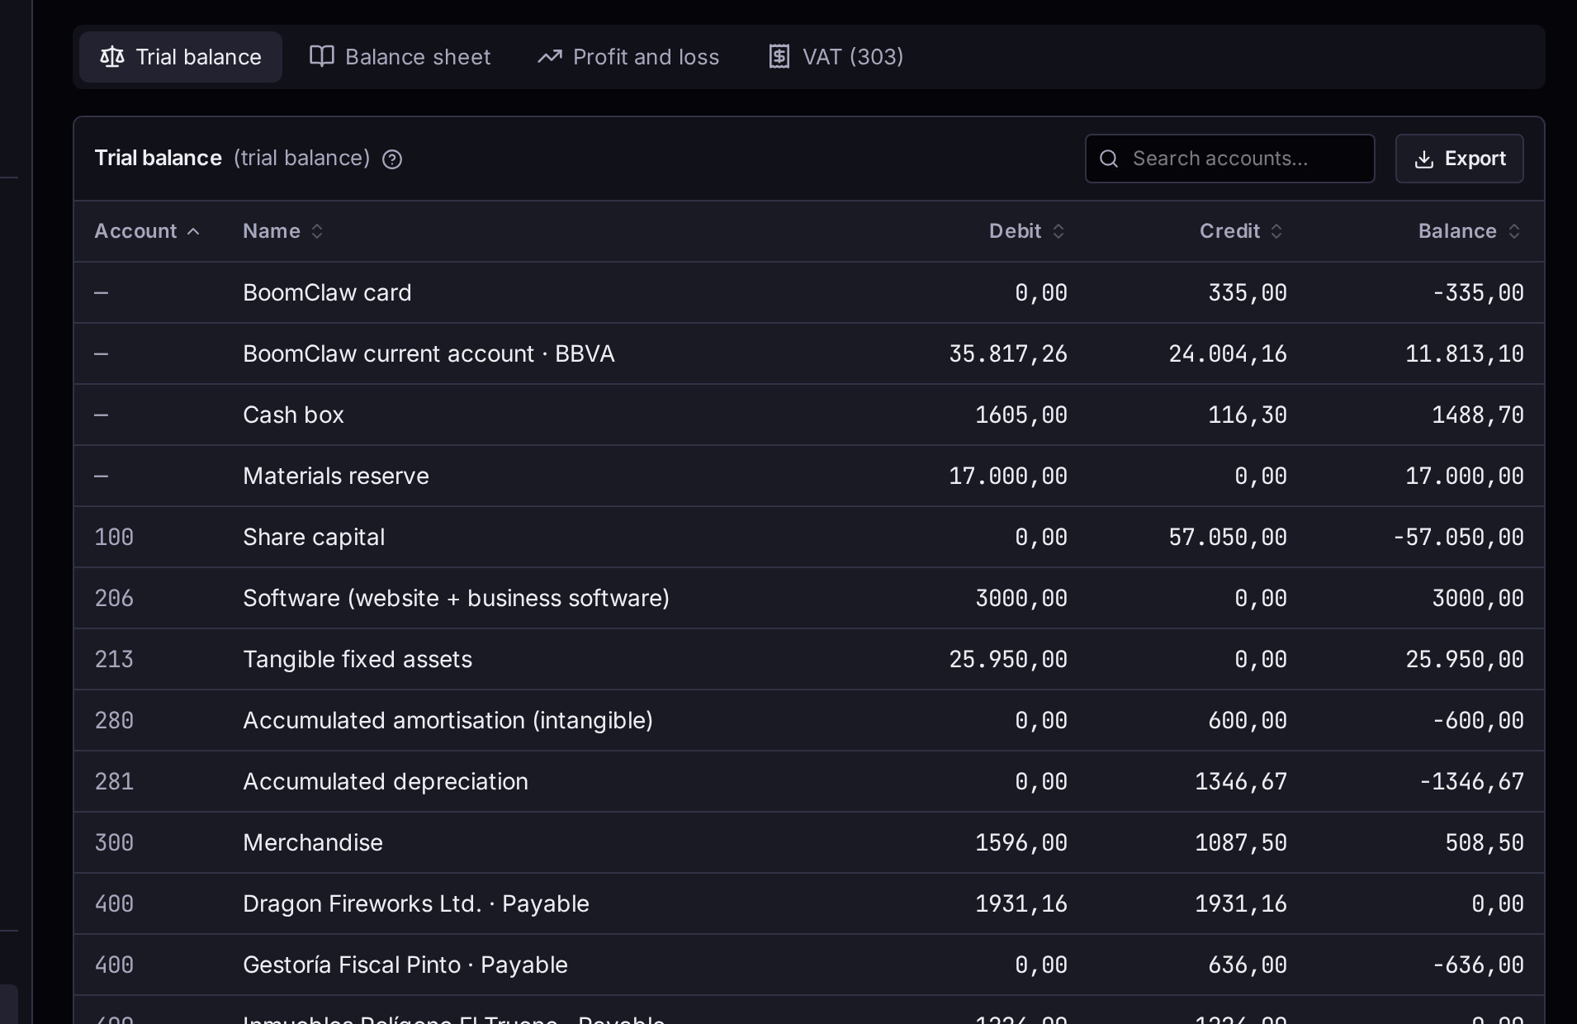Switch to Profit and loss tab
The image size is (1577, 1024).
(x=628, y=57)
